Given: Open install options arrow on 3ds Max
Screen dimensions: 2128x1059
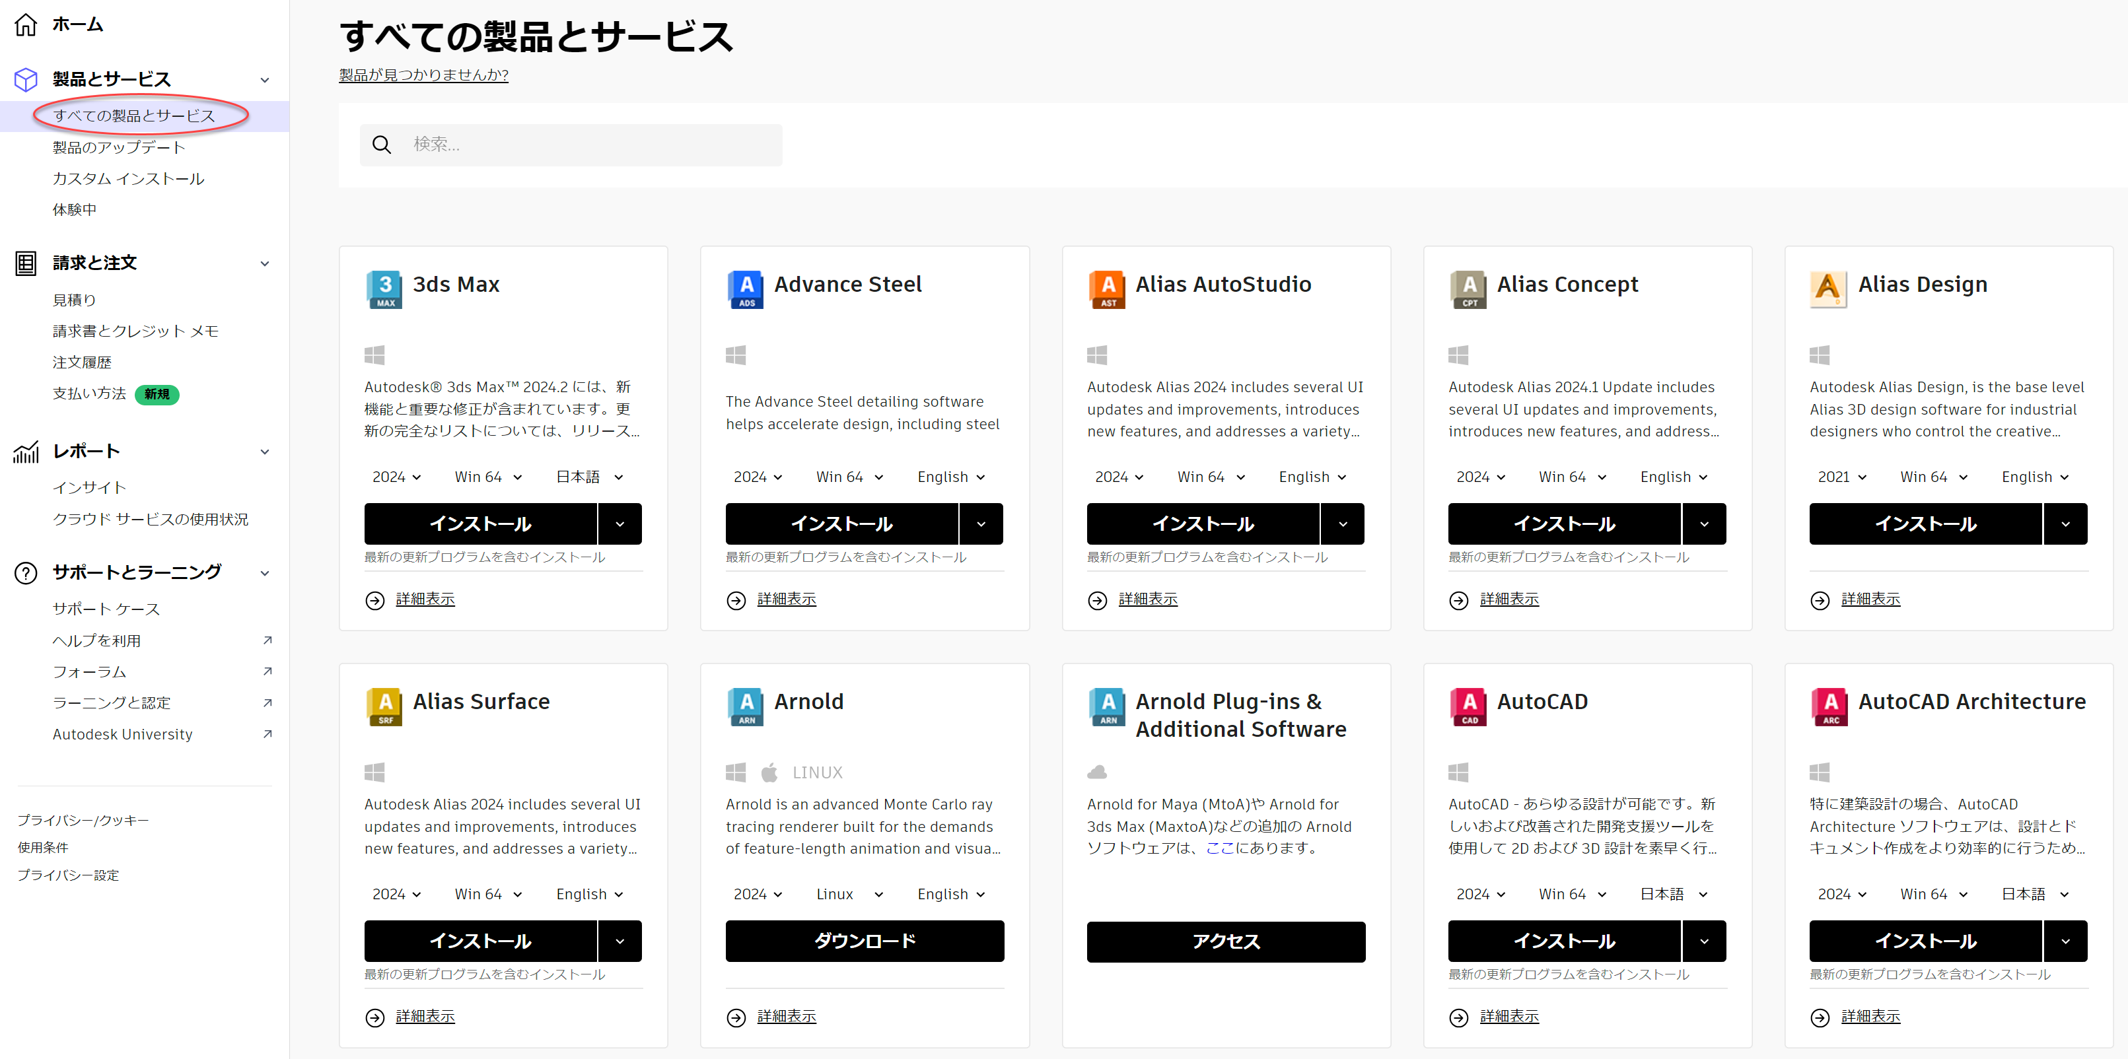Looking at the screenshot, I should click(620, 524).
